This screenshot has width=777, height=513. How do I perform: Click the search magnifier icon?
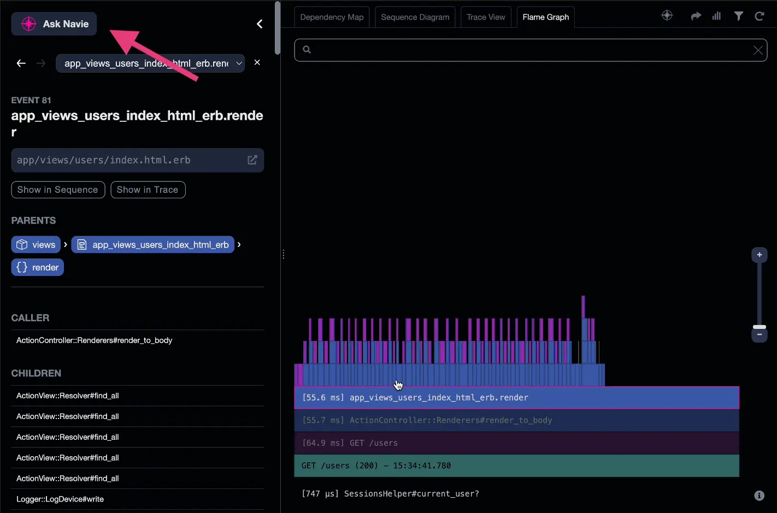[x=307, y=50]
